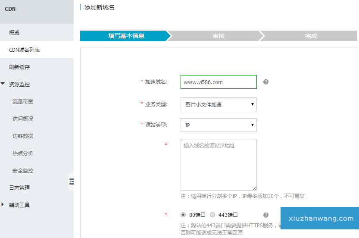Screen dimensions: 359x238
Task: Select the 443端口 radio button
Action: tap(212, 215)
